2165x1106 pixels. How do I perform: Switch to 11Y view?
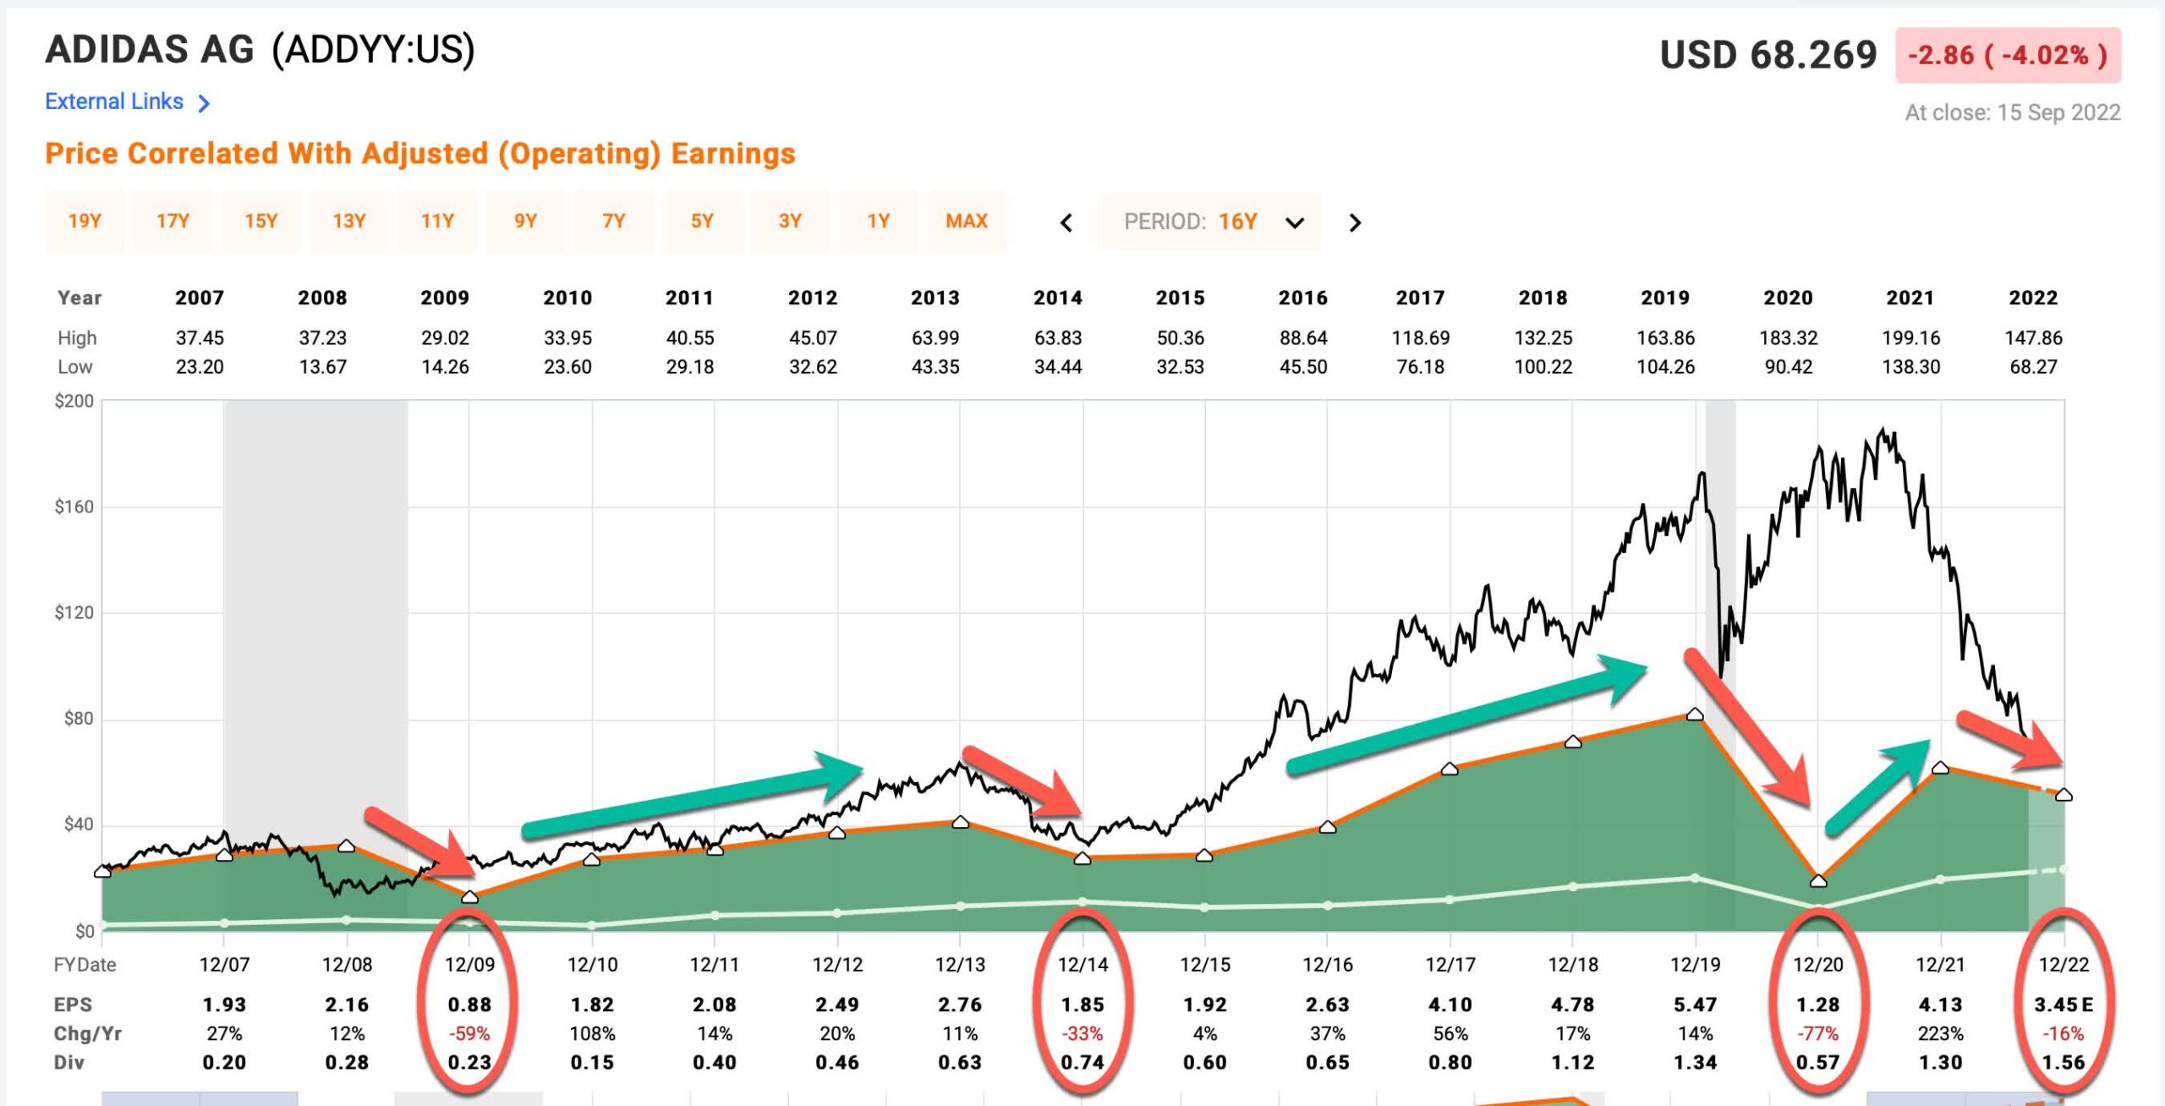(437, 222)
